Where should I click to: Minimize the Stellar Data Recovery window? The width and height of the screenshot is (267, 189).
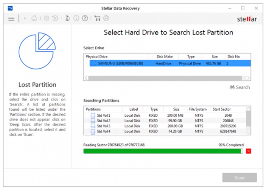point(230,8)
